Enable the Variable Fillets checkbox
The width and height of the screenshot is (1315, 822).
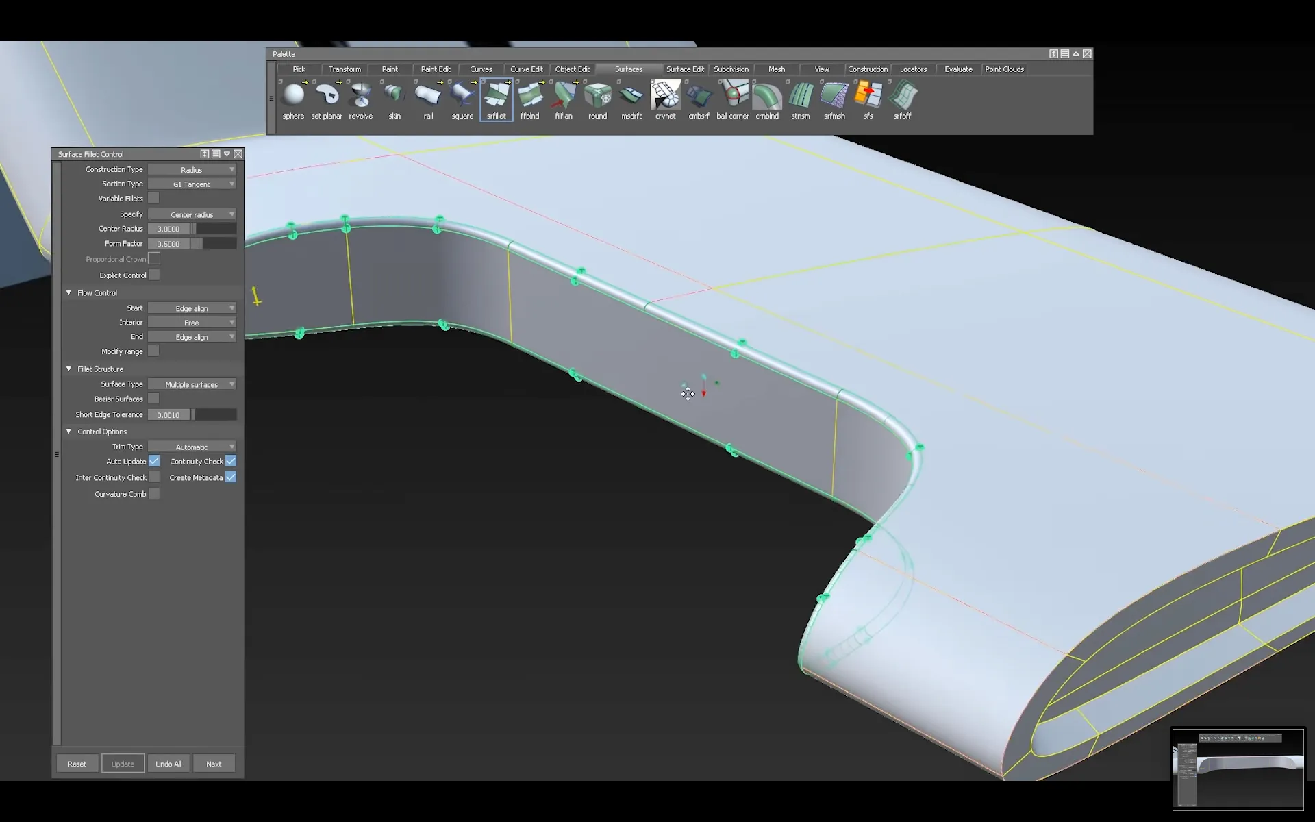click(154, 198)
